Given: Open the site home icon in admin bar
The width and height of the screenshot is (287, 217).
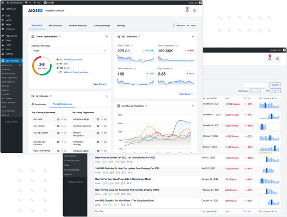Looking at the screenshot, I should tap(8, 3).
